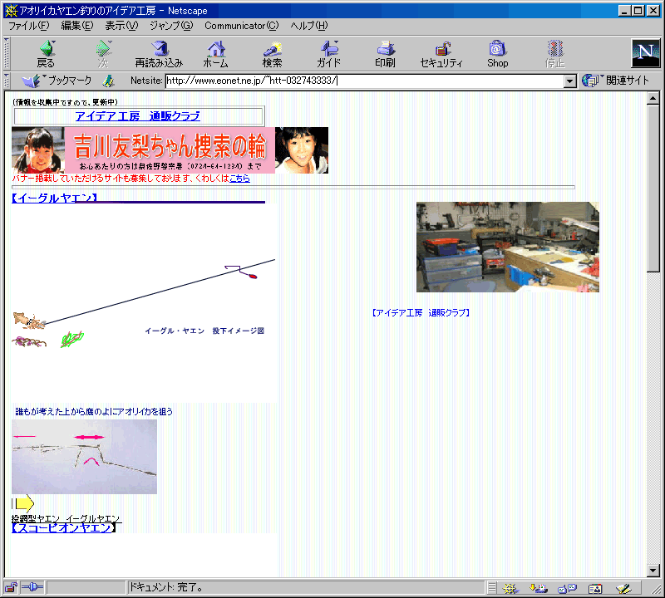The image size is (665, 598).
Task: Click the Netscape title bar icon
Action: 11,11
